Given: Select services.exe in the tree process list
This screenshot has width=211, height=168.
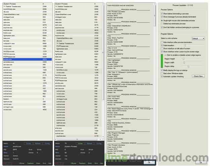Looking at the screenshot, I should pos(78,88).
